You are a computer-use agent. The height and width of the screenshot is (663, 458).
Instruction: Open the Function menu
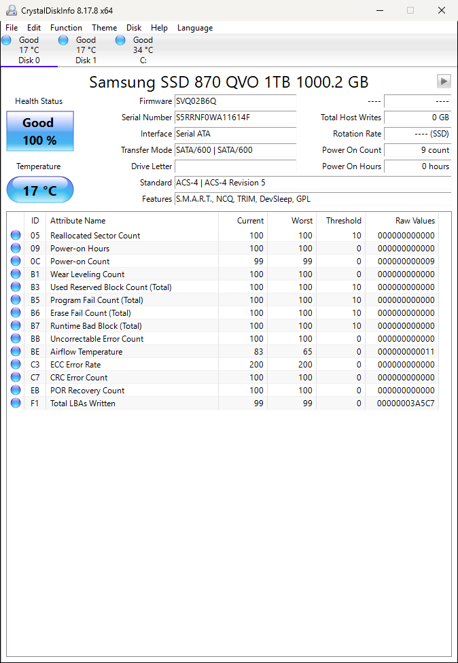point(66,28)
